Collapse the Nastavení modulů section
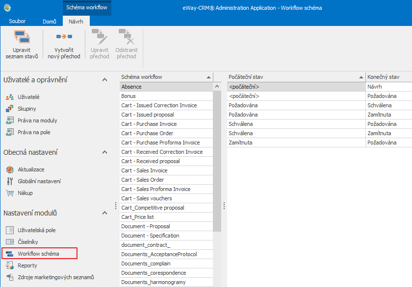The width and height of the screenshot is (412, 287). coord(104,213)
